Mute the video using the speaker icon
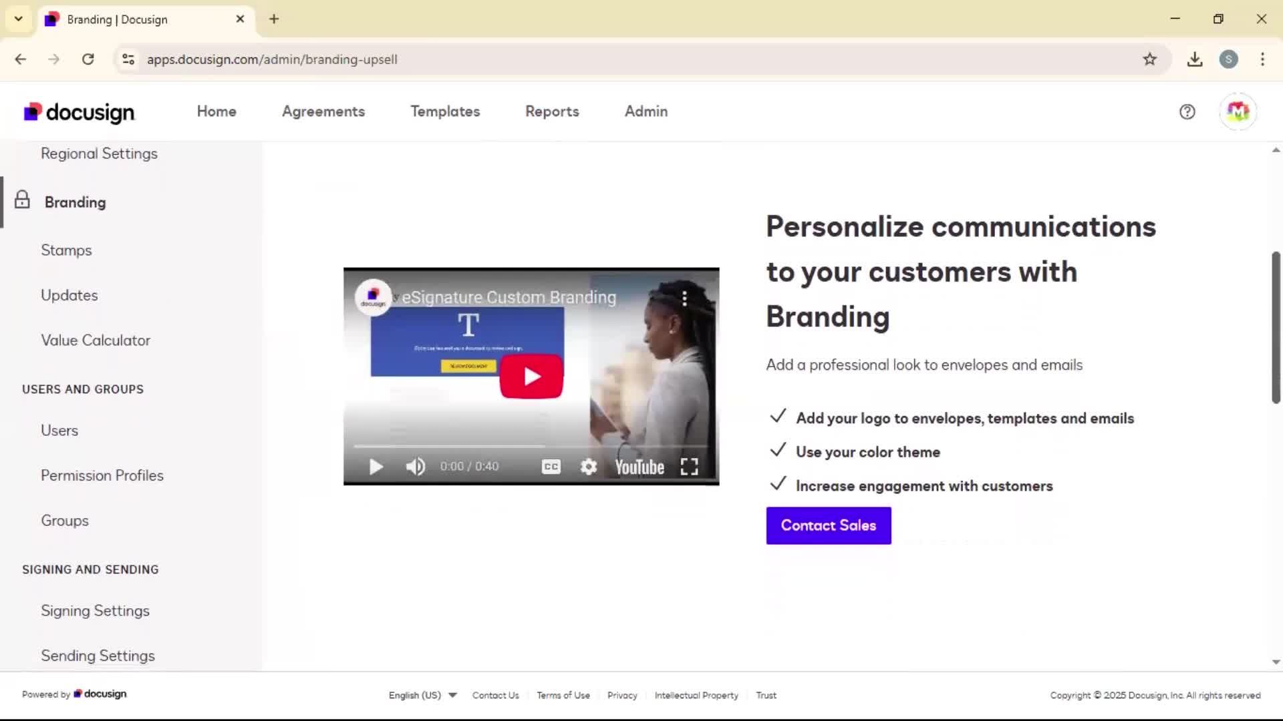 point(416,467)
